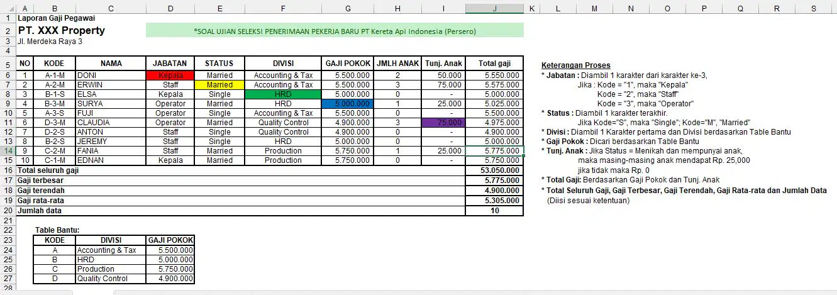Click the name DONI
The width and height of the screenshot is (837, 295).
pos(87,75)
